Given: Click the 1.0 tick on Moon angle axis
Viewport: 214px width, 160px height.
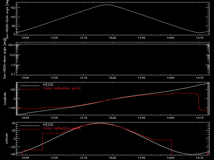Looking at the screenshot, I should pyautogui.click(x=13, y=65).
